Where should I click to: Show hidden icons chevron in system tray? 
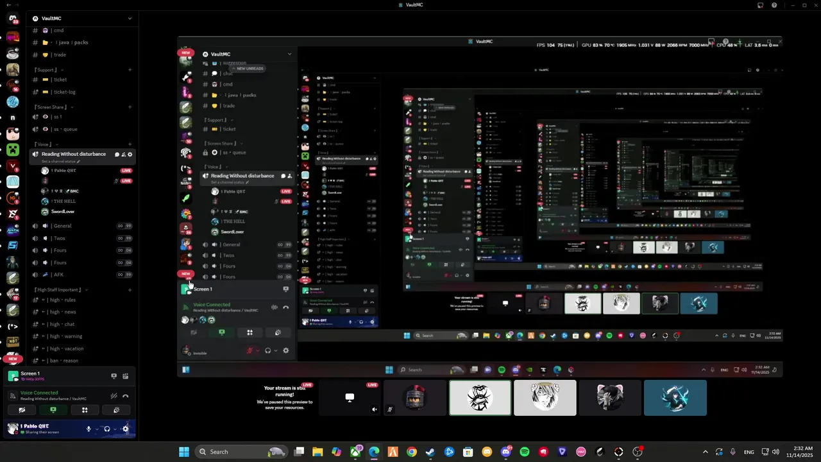(x=705, y=452)
